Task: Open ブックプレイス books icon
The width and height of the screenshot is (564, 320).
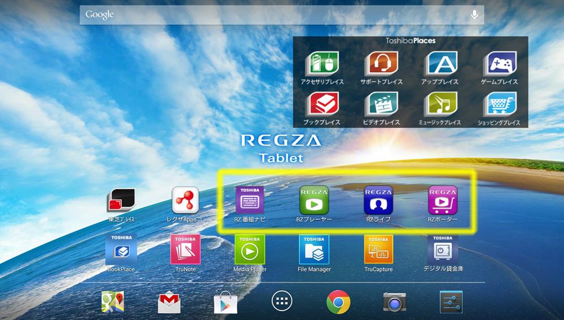Action: (322, 104)
